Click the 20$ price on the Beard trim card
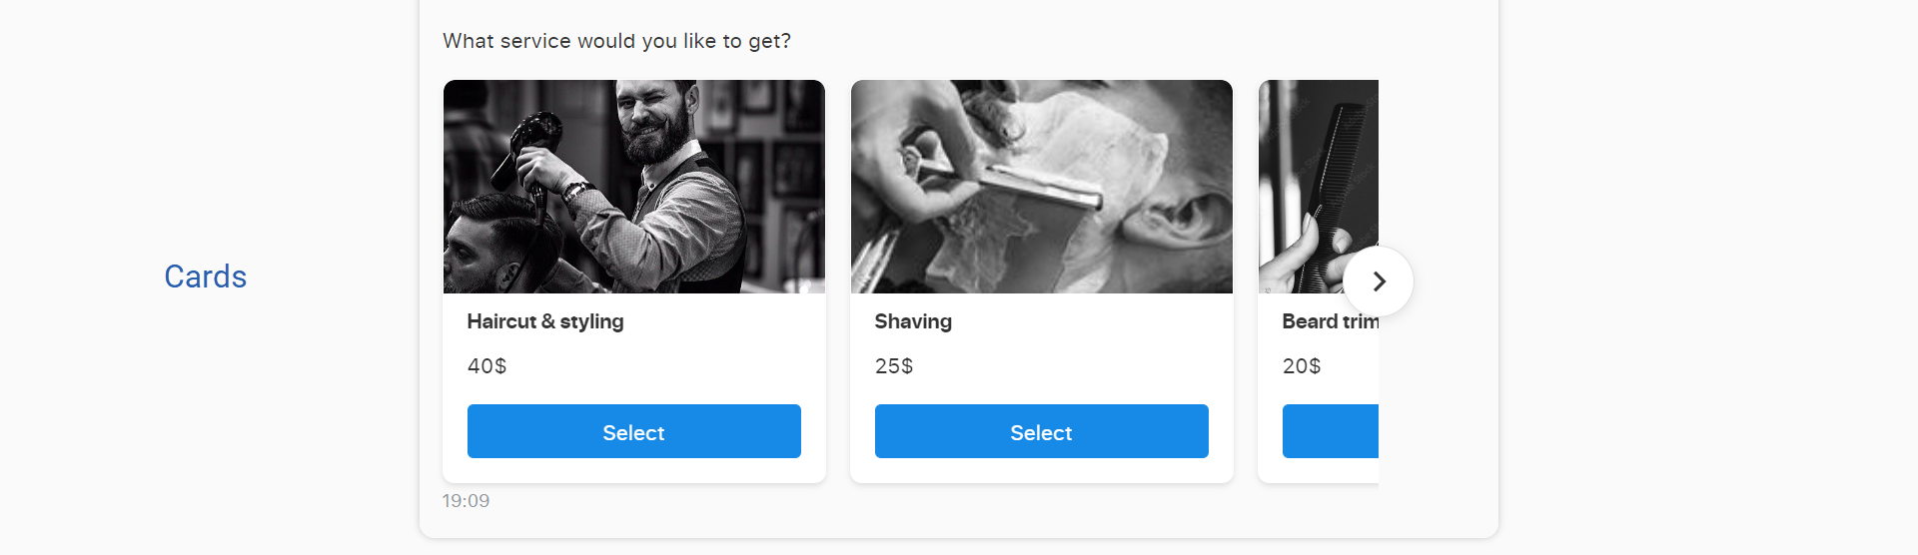Viewport: 1918px width, 555px height. coord(1302,366)
